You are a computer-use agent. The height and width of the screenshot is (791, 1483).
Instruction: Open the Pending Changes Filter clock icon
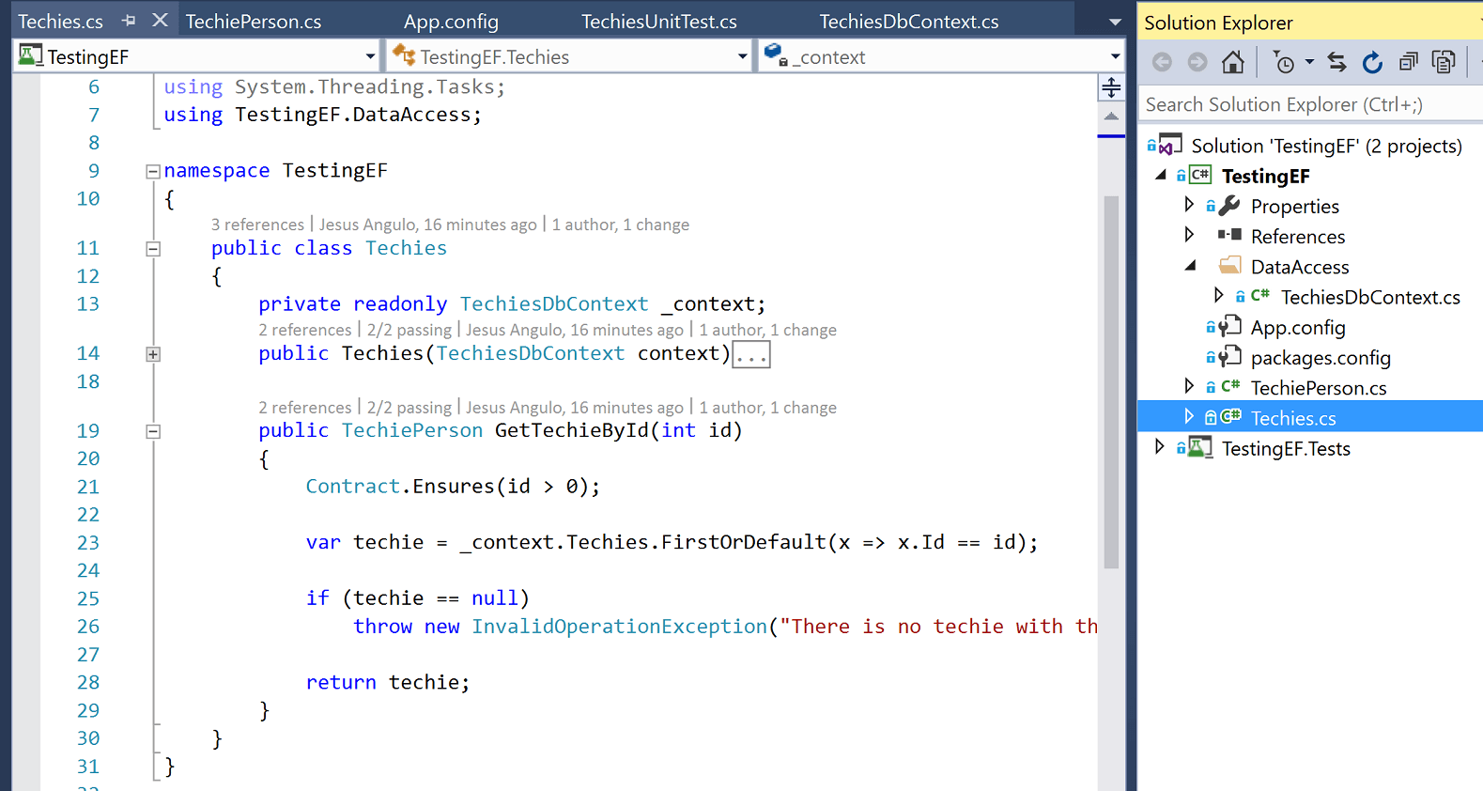click(x=1283, y=62)
